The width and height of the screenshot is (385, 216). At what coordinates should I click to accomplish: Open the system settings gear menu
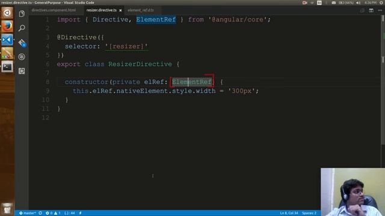pyautogui.click(x=381, y=2)
